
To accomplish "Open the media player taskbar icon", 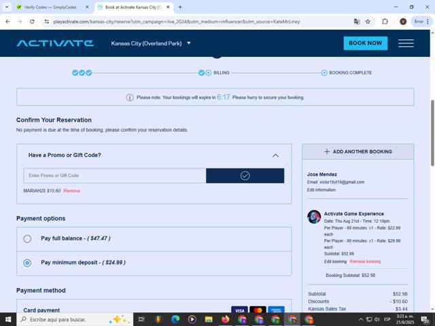I will click(192, 319).
